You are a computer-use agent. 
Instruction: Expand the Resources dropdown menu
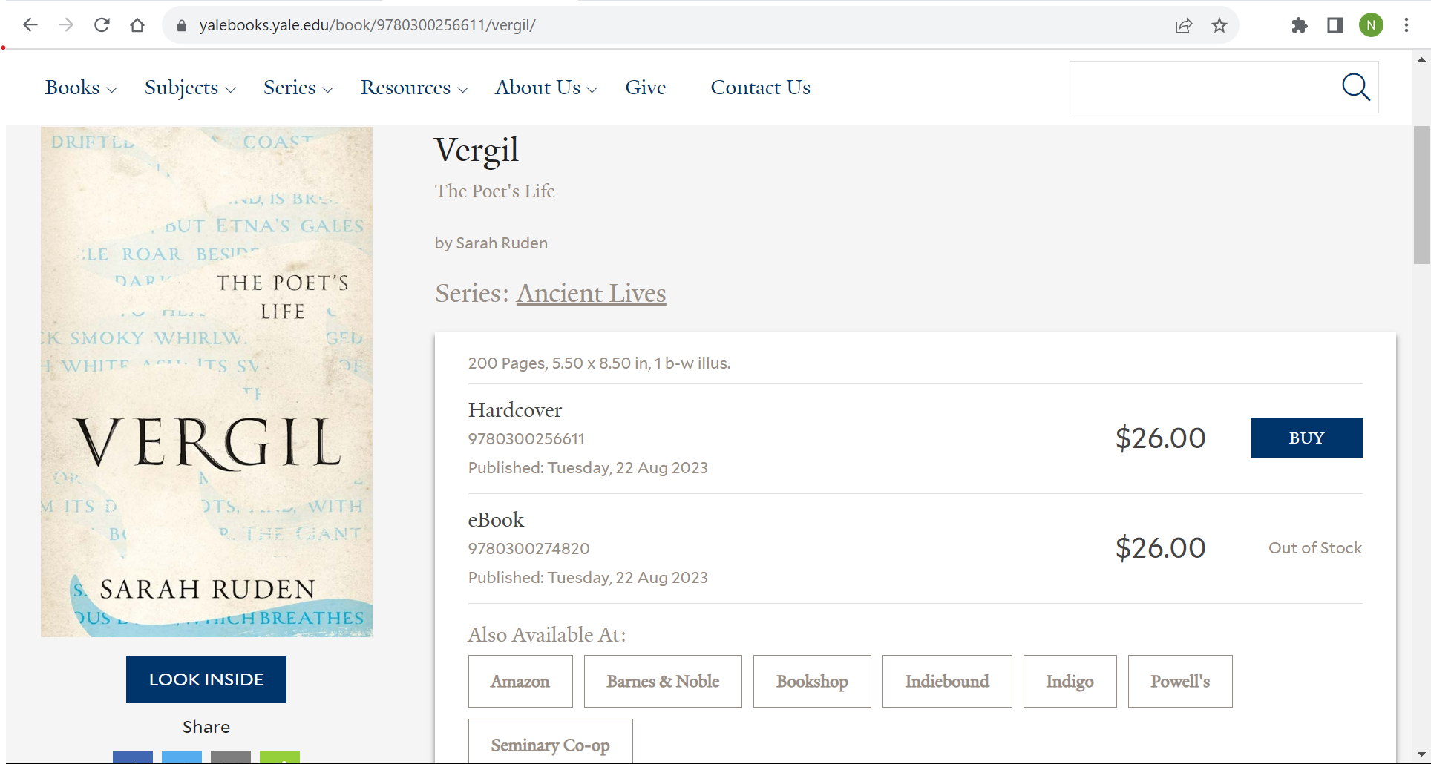click(414, 88)
